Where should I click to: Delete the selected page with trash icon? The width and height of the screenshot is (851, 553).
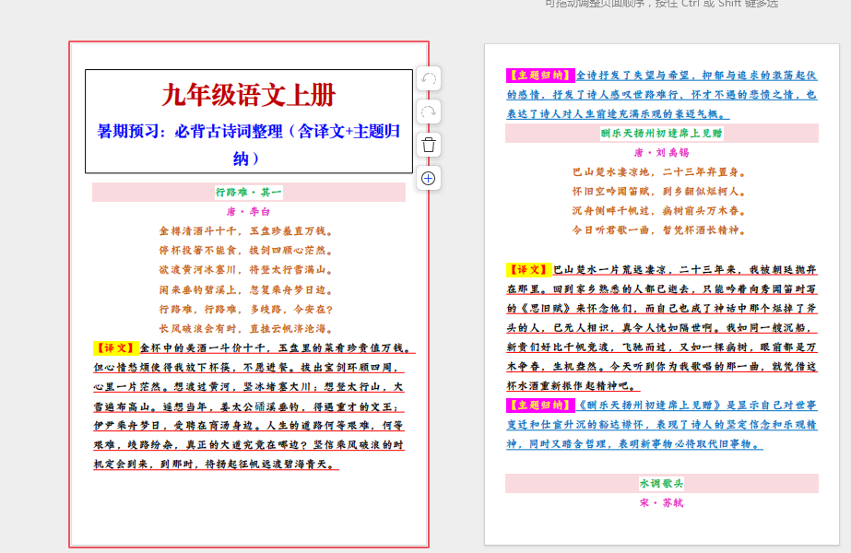(x=429, y=145)
